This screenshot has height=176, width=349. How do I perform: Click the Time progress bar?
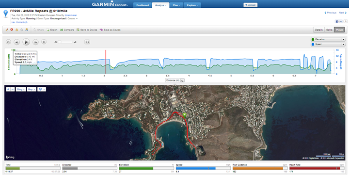pyautogui.click(x=33, y=168)
